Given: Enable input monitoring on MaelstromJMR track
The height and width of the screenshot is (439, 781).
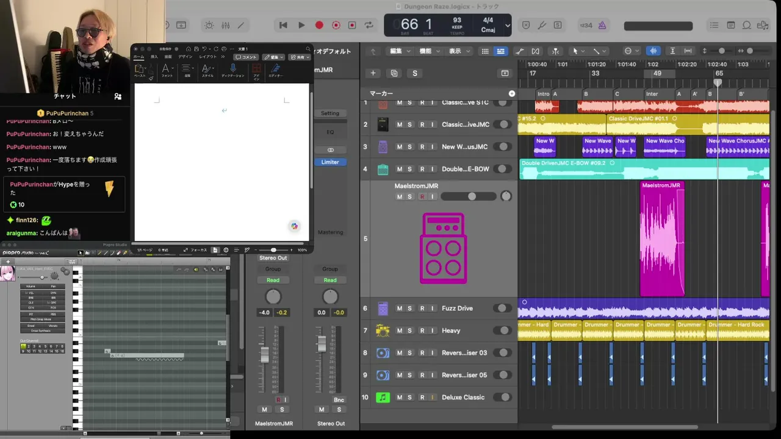Looking at the screenshot, I should pos(433,196).
